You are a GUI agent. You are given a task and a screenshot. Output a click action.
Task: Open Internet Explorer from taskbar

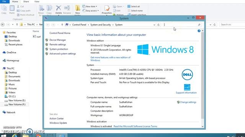(15, 135)
